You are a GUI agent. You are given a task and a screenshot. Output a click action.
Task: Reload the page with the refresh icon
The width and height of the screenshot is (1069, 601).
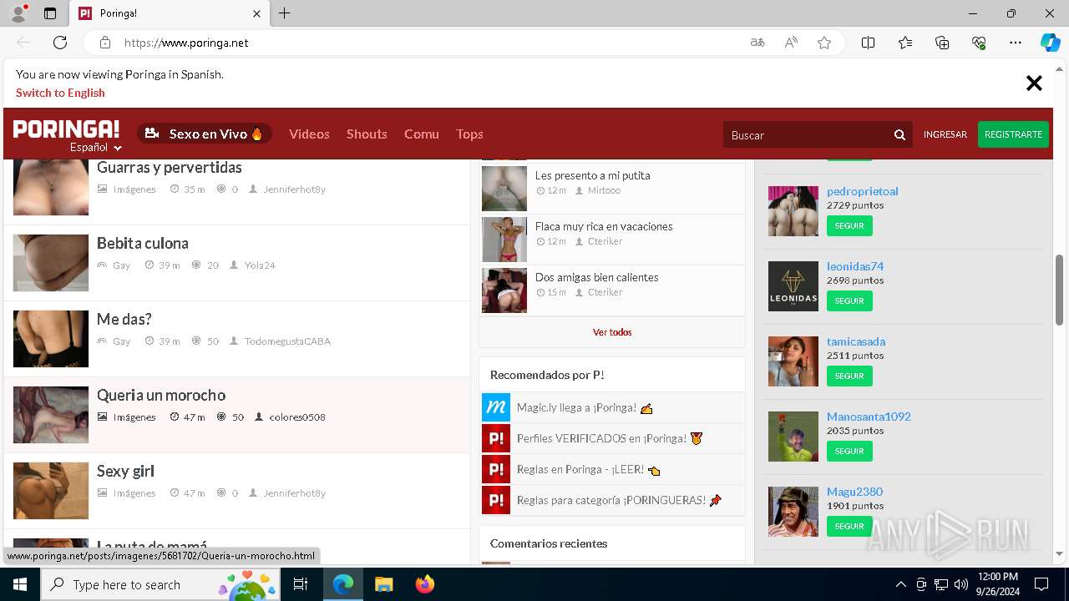click(x=60, y=43)
